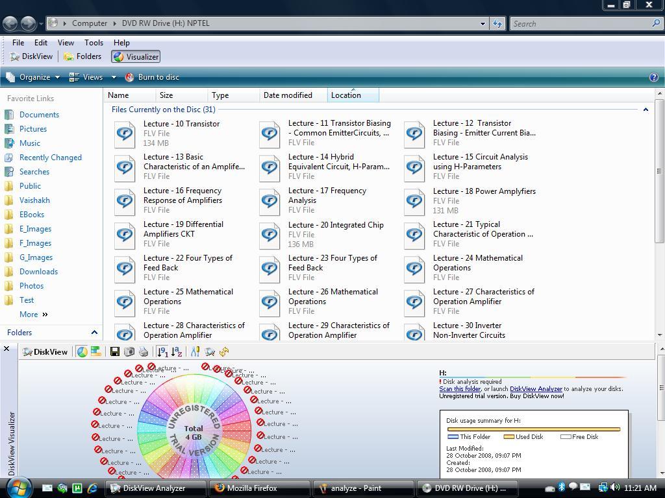Open the address bar history dropdown
Screen dimensions: 665x498
483,24
